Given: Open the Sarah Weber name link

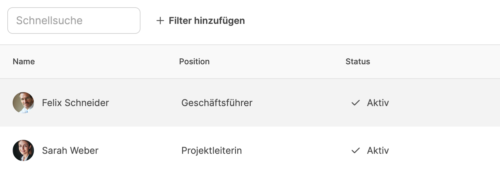Looking at the screenshot, I should point(70,150).
